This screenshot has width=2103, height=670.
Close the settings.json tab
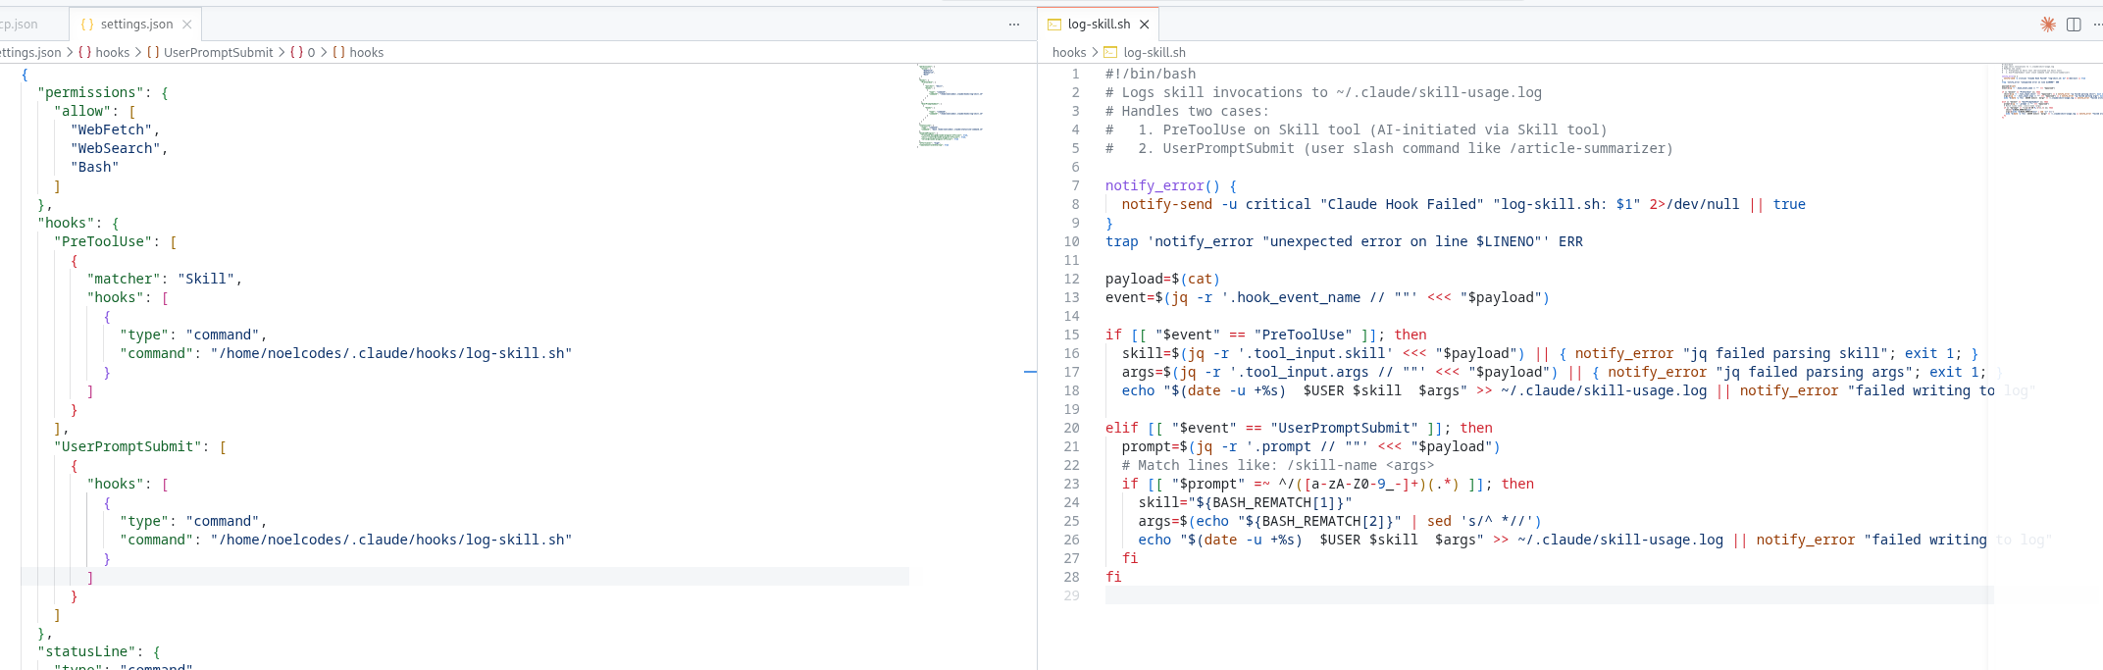187,25
